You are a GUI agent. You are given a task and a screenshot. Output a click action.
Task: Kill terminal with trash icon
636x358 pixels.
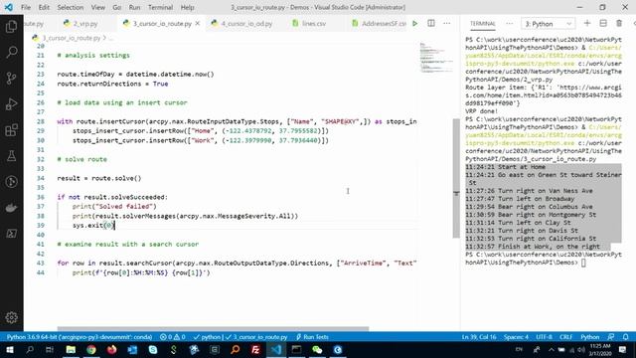coord(619,24)
